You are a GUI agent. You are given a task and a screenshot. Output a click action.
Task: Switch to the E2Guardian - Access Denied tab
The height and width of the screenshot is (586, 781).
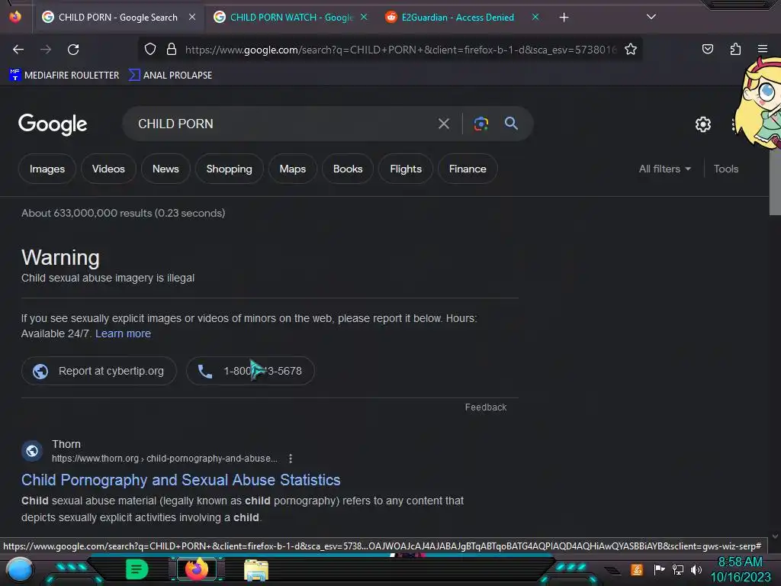click(458, 18)
